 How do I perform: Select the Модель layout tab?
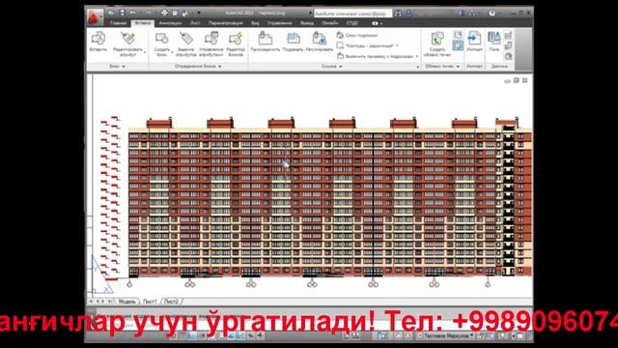[x=126, y=302]
